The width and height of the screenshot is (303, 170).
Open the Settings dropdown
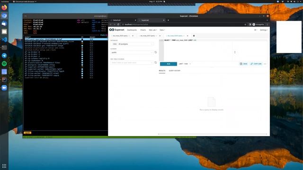[264, 30]
